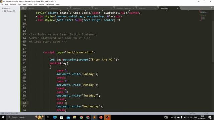This screenshot has width=214, height=120.
Task: Open the Project menu
Action: [41, 4]
